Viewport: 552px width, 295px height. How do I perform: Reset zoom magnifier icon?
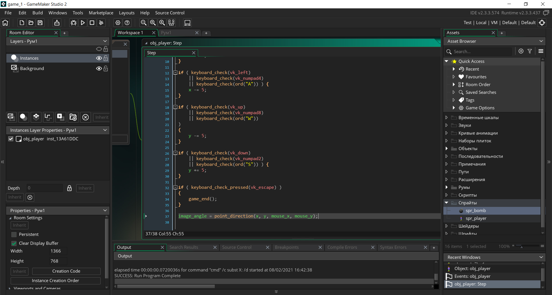[153, 23]
